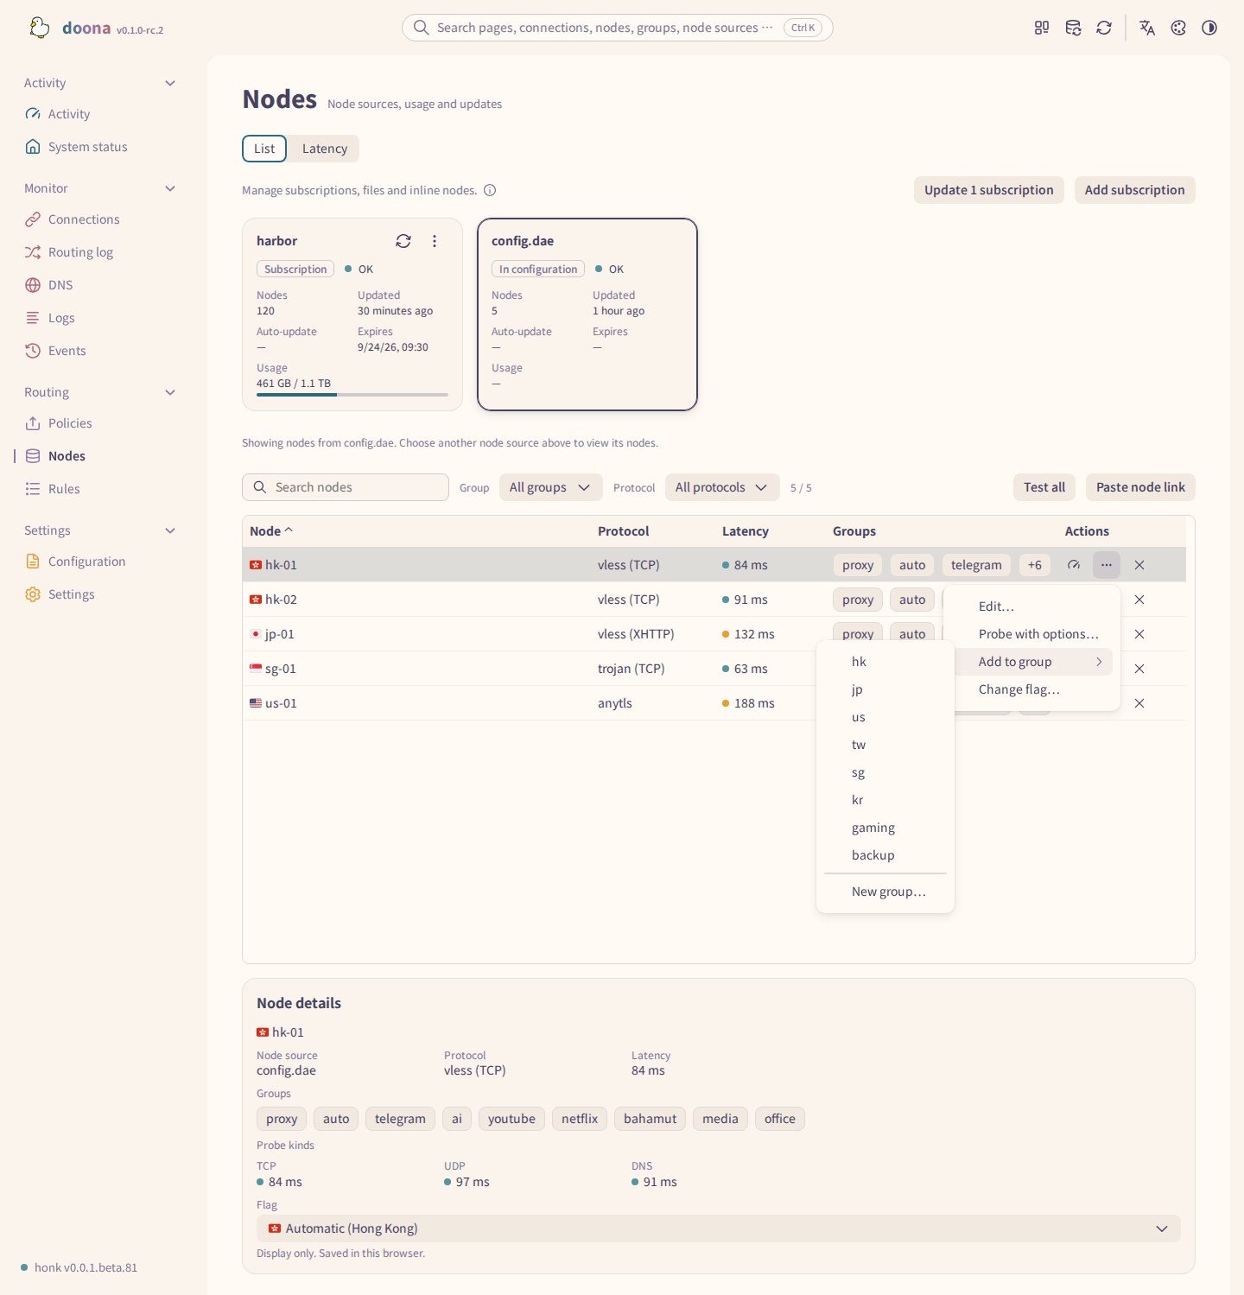Screen dimensions: 1244x1295
Task: Open the language translation icon
Action: pyautogui.click(x=1147, y=28)
